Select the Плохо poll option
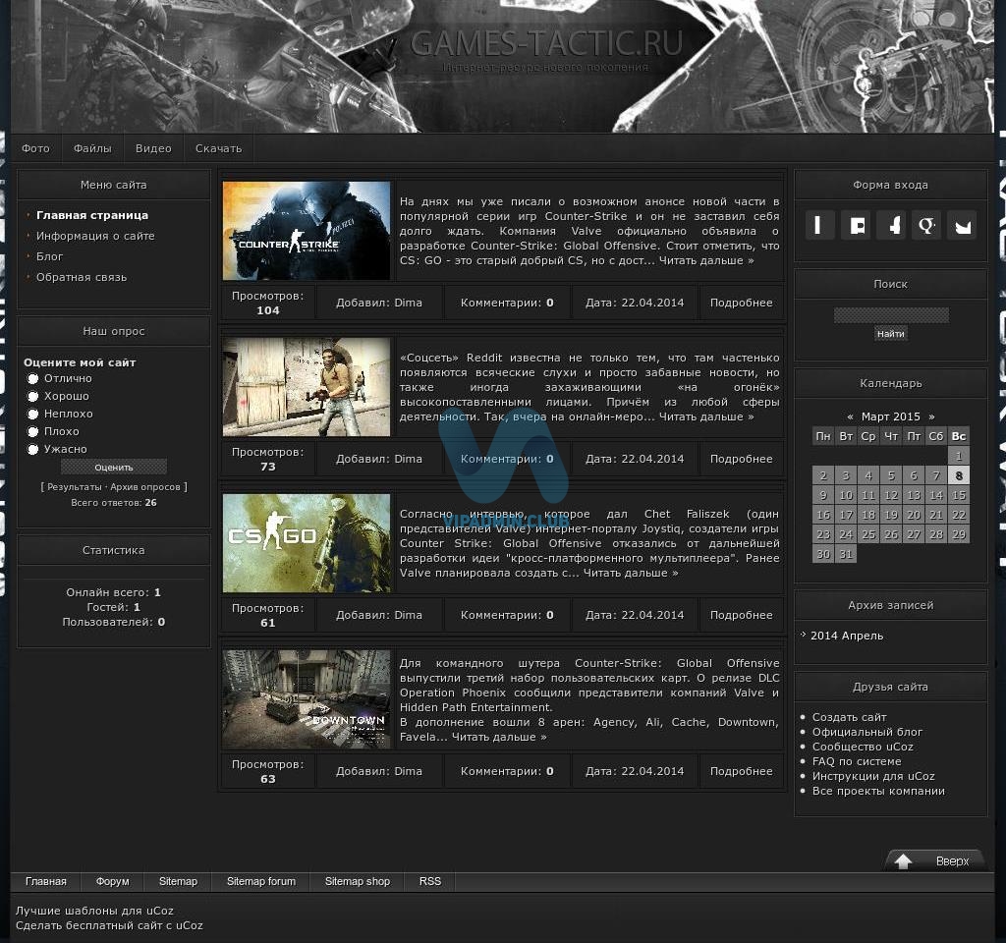 (x=33, y=432)
